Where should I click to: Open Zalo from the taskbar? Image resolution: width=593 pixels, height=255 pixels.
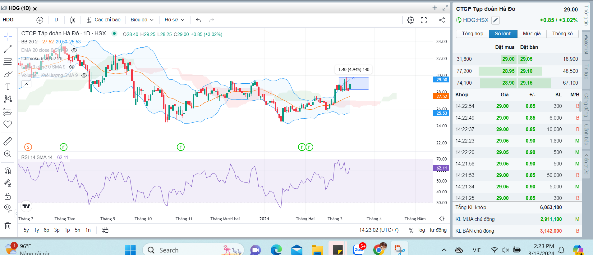click(x=359, y=249)
